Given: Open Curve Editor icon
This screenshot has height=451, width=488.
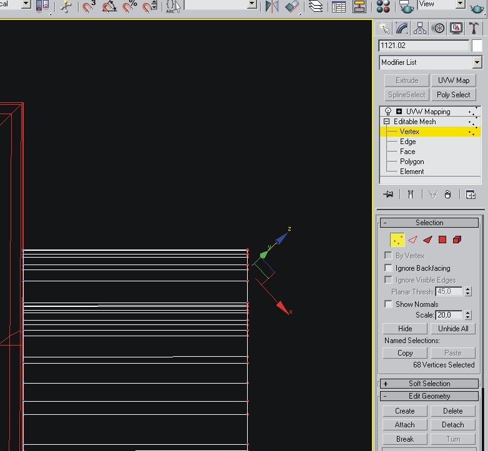Looking at the screenshot, I should 339,6.
